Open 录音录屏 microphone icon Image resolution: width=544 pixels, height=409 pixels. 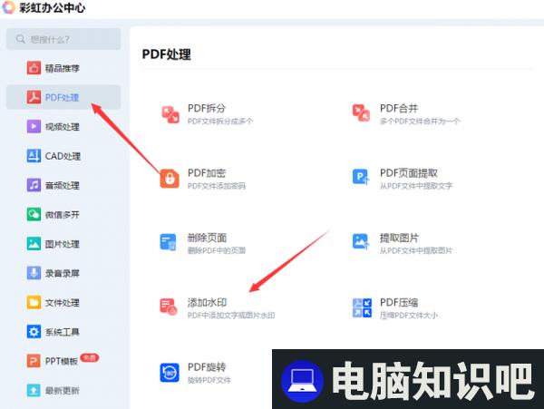tap(34, 273)
